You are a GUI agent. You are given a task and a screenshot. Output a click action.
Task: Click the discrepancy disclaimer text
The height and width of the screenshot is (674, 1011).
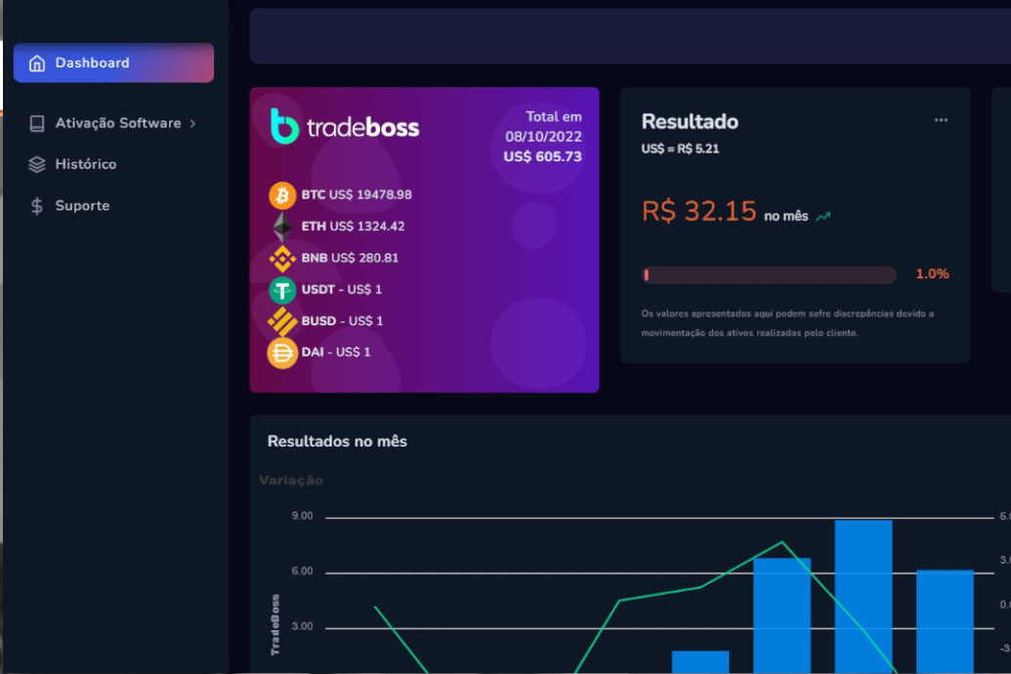787,323
